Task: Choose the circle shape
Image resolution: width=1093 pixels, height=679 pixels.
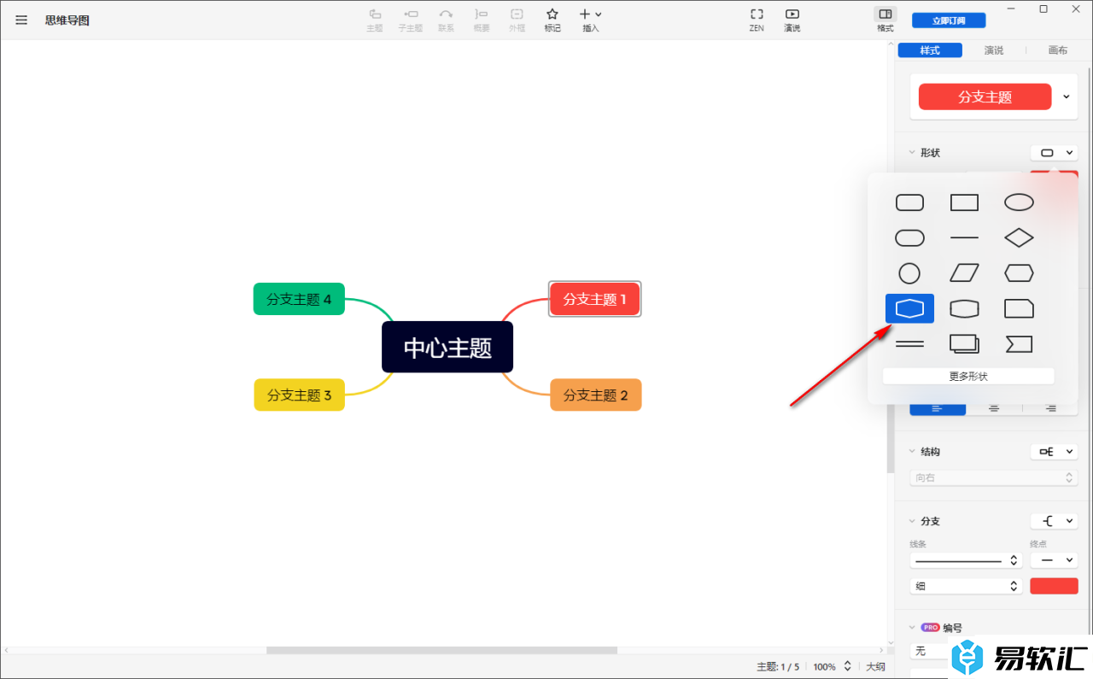Action: [909, 273]
